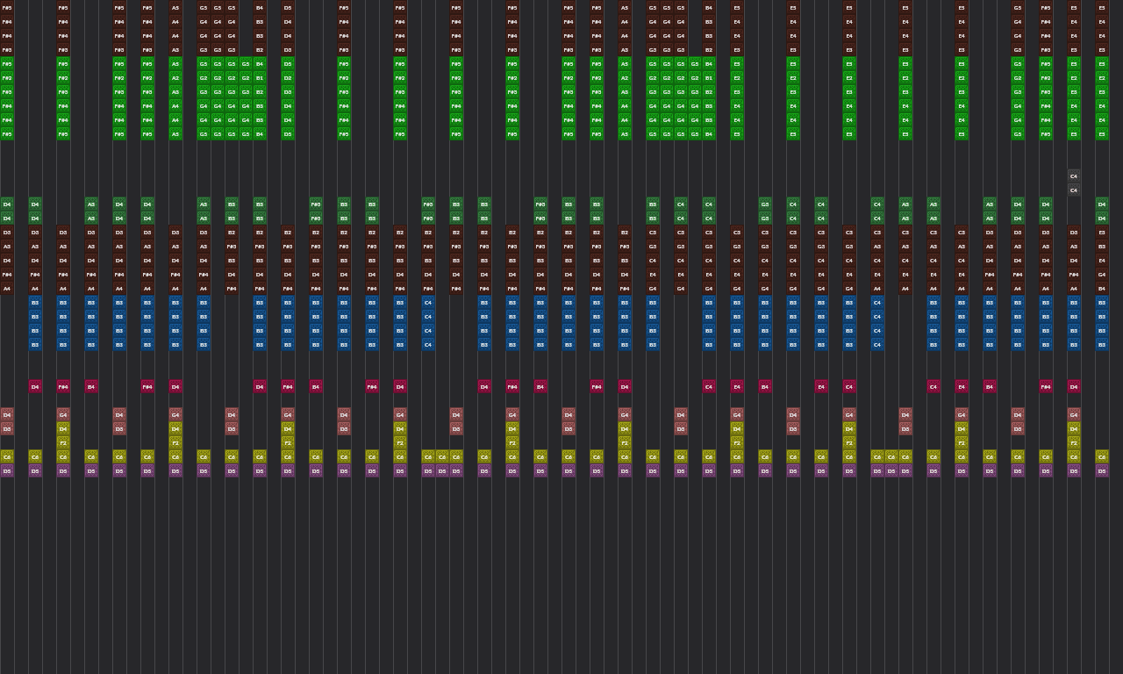Select top blue C4 note in rightmost C4 column

point(877,303)
